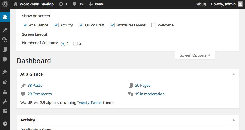The height and width of the screenshot is (130, 245).
Task: Open Settings via the sliders sidebar icon
Action: tap(5, 111)
